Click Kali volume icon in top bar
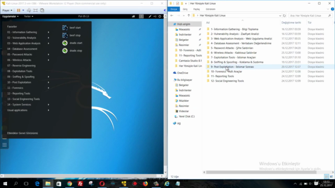Viewport: 335px width, 188px height. point(155,16)
